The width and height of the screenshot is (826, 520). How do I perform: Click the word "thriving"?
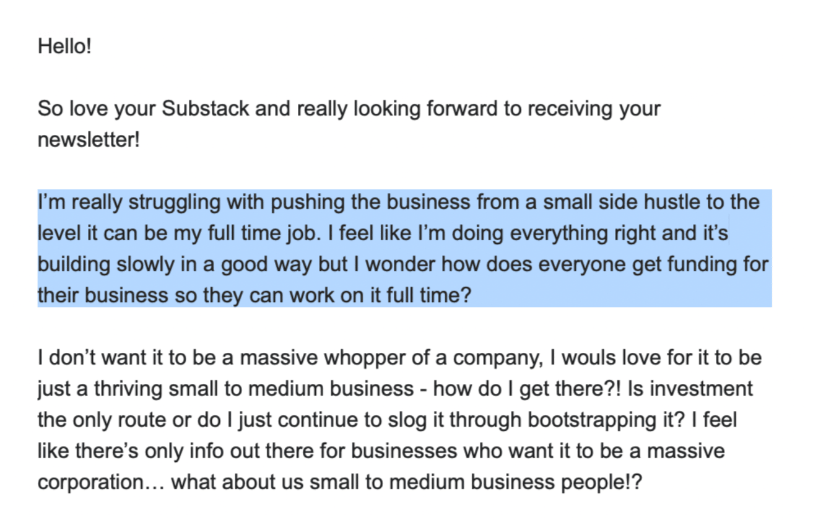[127, 389]
